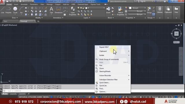Open the lineweight ByLayer dropdown
Viewport: 185px width, 104px height.
[137, 11]
